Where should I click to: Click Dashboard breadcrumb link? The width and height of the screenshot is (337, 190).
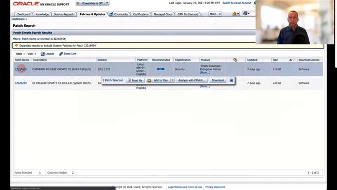point(18,19)
